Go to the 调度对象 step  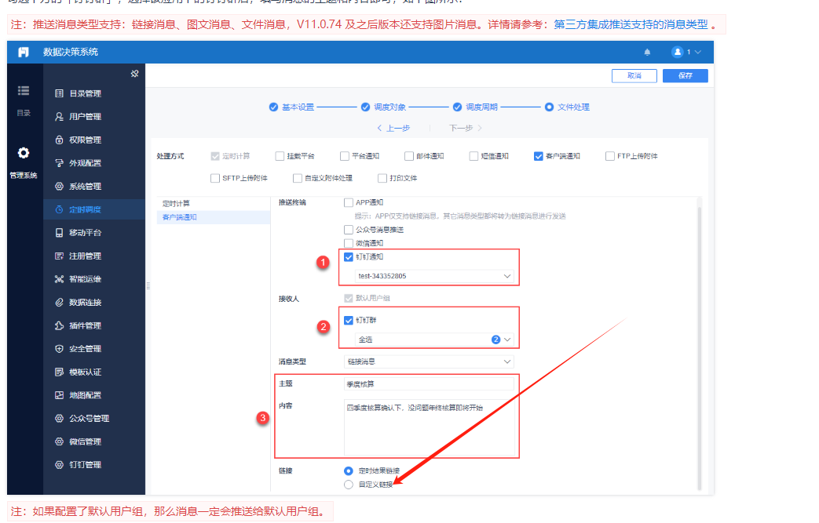(383, 107)
